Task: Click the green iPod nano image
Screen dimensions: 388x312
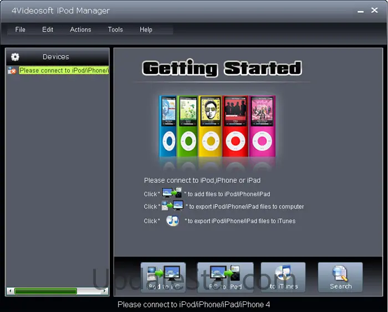Action: [x=187, y=126]
